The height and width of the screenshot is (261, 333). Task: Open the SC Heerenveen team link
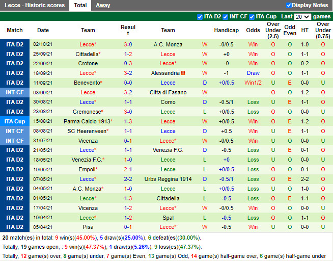point(87,132)
